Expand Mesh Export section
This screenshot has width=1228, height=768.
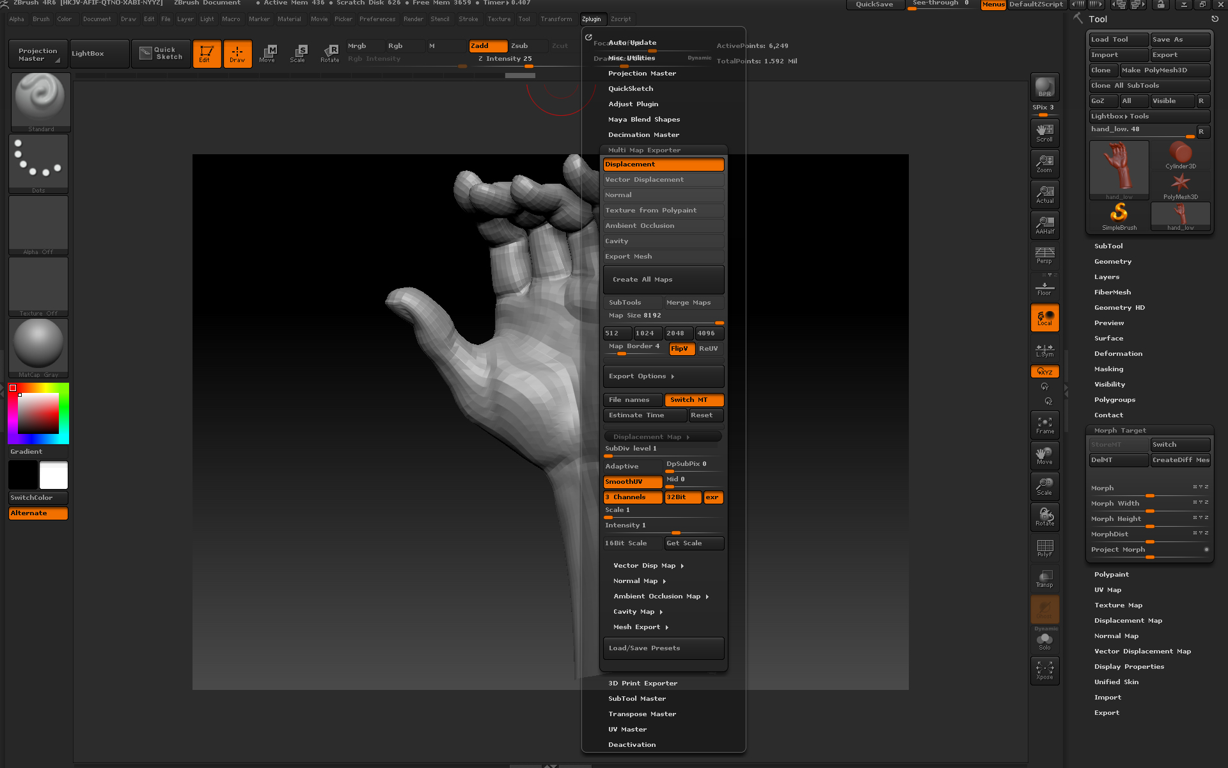tap(641, 627)
